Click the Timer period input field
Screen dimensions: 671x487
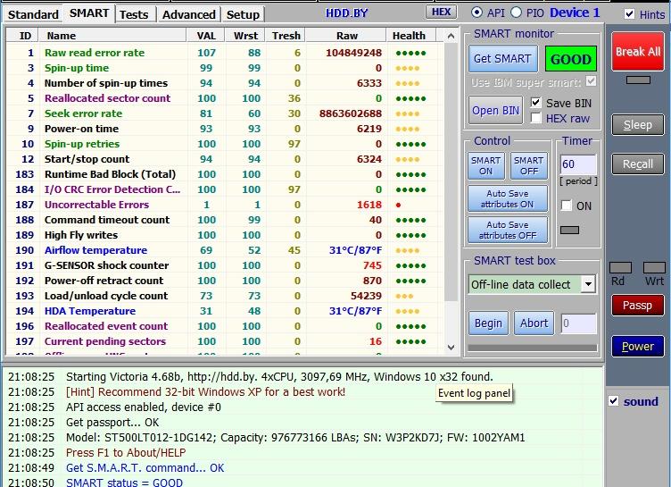point(578,164)
